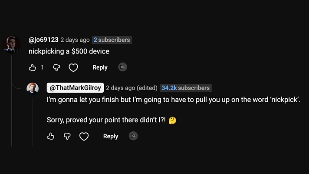Click the '2 subscribers' badge

coord(112,40)
